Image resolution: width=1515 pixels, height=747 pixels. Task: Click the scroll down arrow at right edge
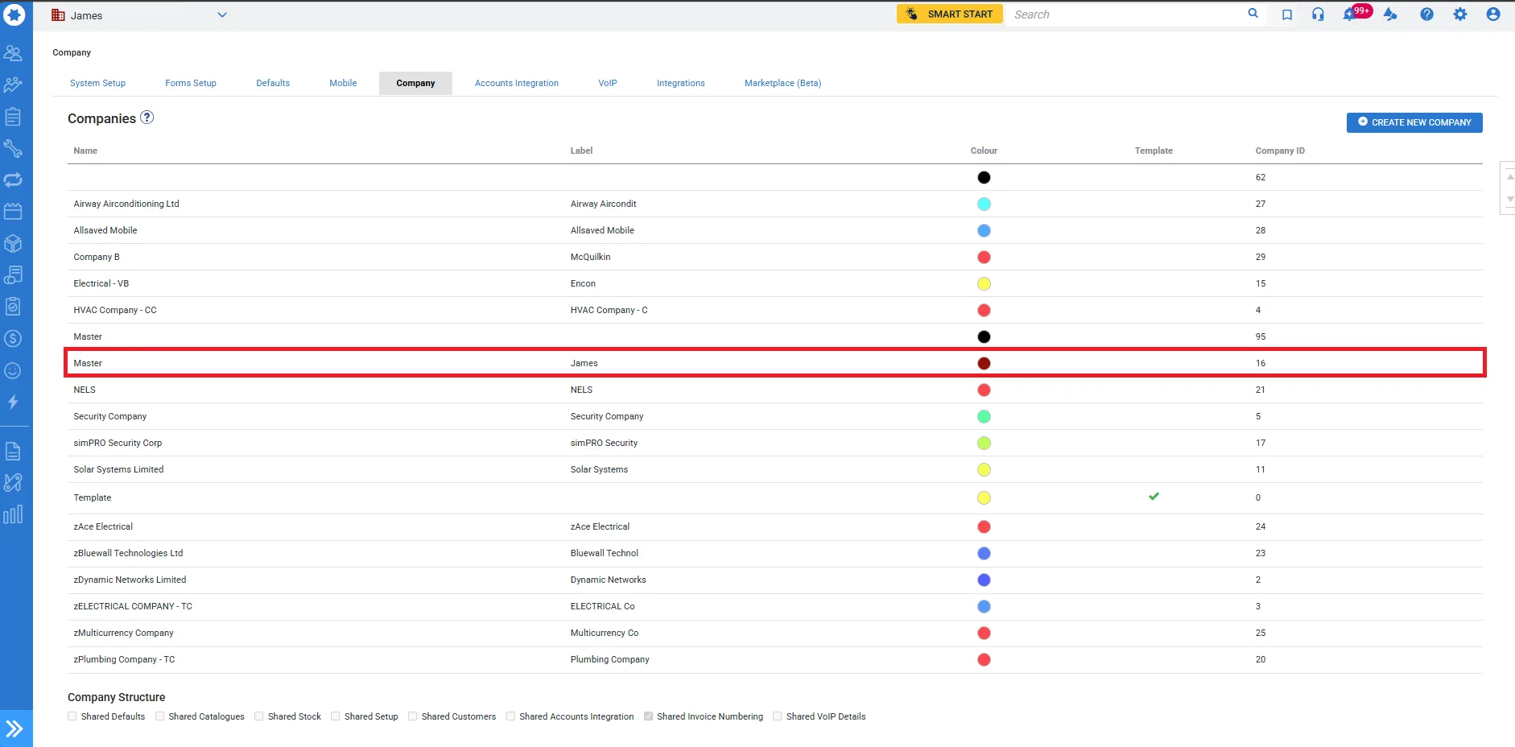pyautogui.click(x=1509, y=199)
